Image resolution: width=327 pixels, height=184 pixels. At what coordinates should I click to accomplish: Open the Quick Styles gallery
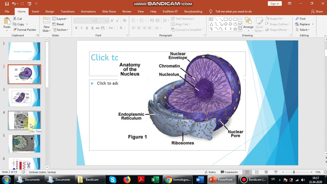coord(259,25)
